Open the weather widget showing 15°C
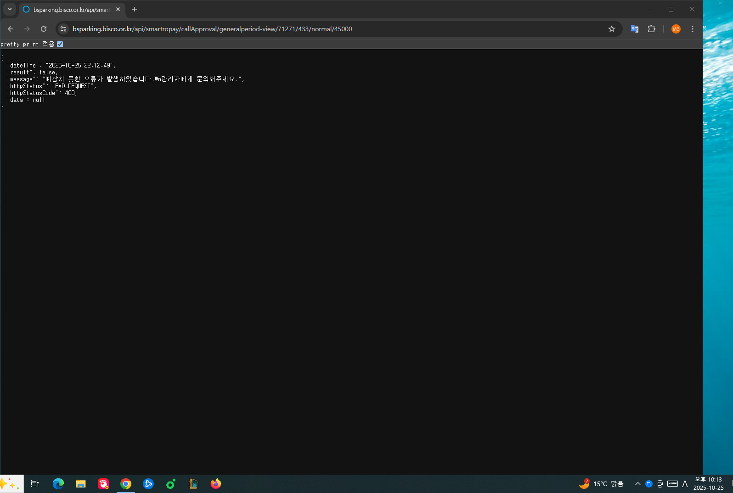 (x=602, y=484)
